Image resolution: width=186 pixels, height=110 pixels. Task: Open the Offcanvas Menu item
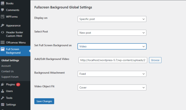(x=15, y=42)
